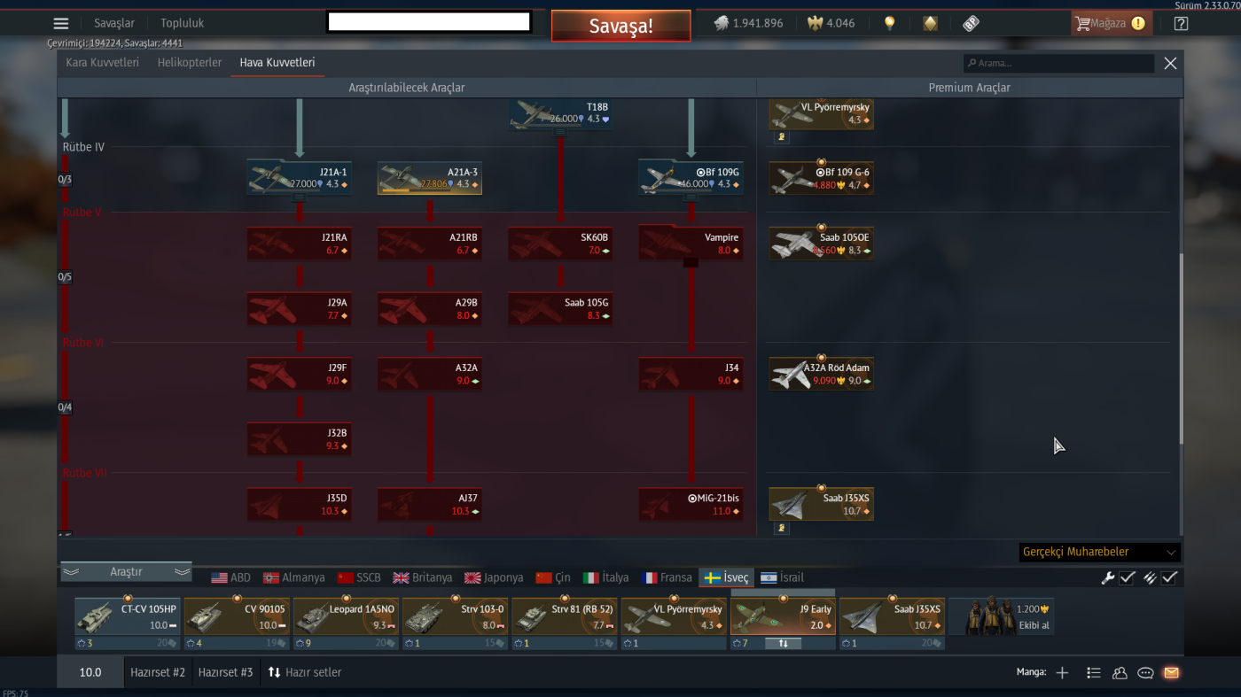This screenshot has height=697, width=1241.
Task: Open the lightbulb hints icon
Action: (890, 24)
